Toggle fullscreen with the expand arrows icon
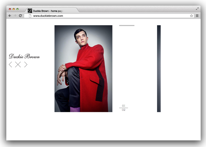Viewport: 206px width, 147px height. [x=197, y=9]
